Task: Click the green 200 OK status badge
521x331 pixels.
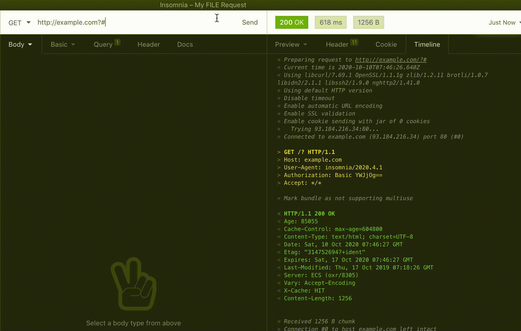Action: pos(292,22)
